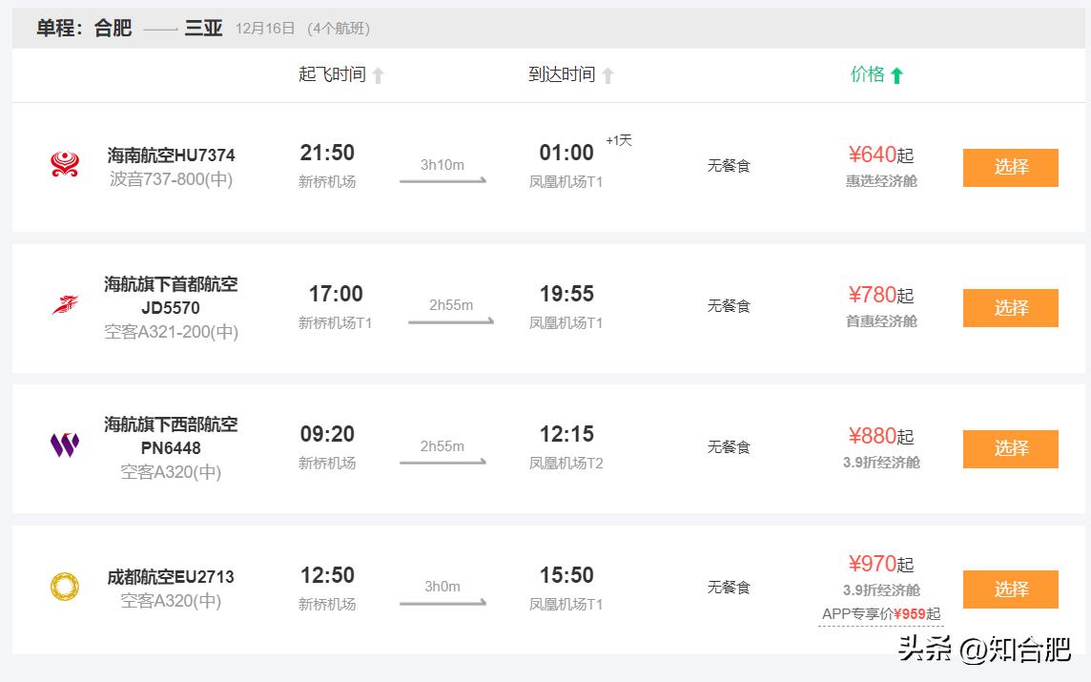Click the West Air purple logo
The image size is (1091, 682).
65,445
